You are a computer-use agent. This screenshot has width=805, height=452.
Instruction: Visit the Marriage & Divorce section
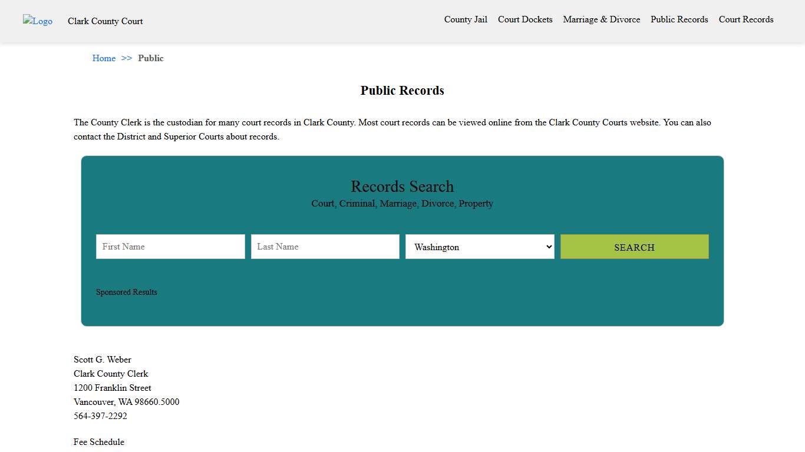pos(601,19)
